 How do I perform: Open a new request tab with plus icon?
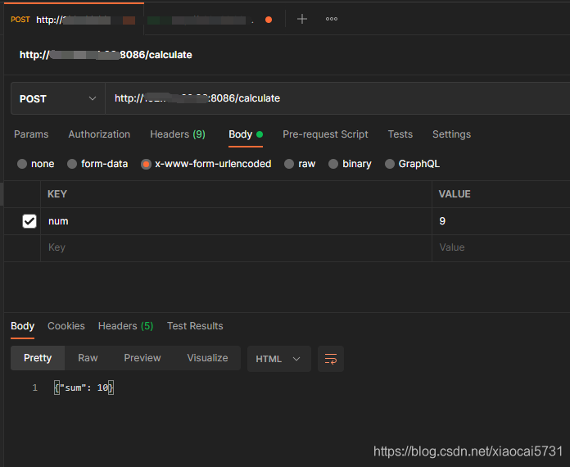point(301,19)
